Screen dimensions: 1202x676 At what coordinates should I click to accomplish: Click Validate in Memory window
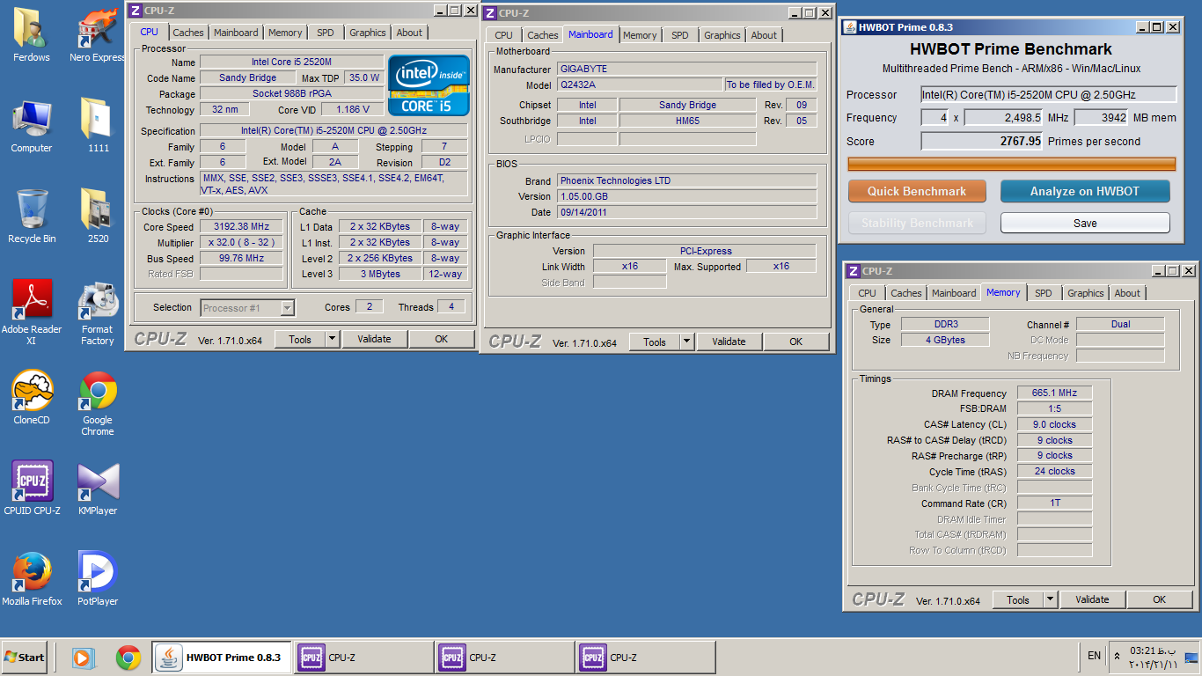(1093, 599)
